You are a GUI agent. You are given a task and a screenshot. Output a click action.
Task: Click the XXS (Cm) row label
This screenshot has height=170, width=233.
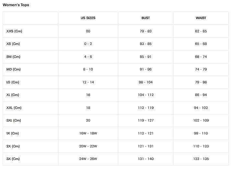tap(14, 31)
